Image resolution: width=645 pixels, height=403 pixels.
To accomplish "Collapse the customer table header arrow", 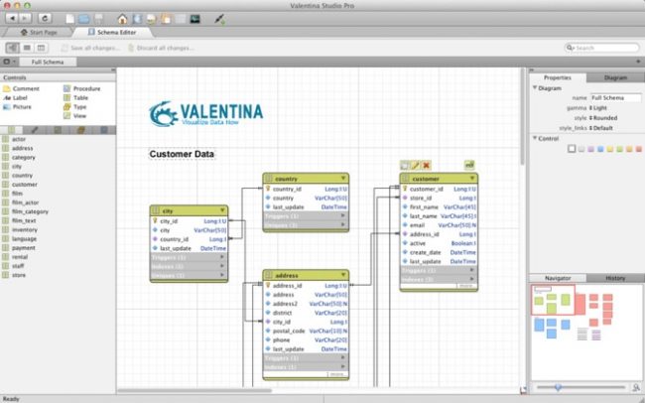I will (x=472, y=179).
